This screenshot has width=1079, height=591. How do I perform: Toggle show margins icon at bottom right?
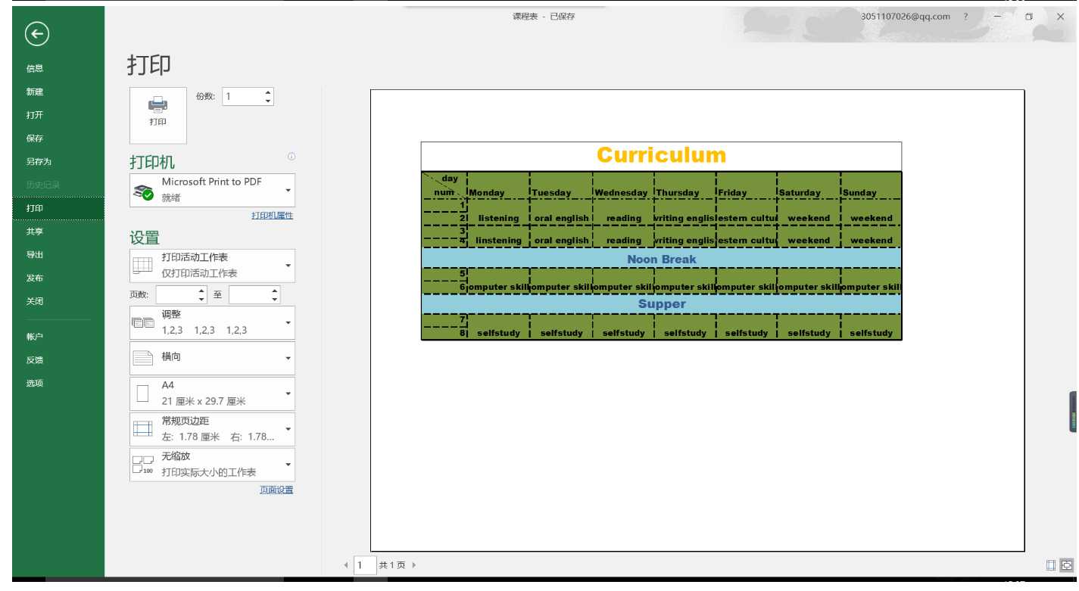pyautogui.click(x=1051, y=565)
